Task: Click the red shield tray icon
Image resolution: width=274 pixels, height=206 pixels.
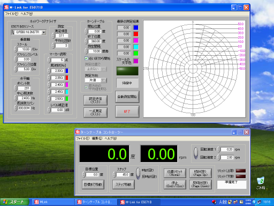Action: [x=214, y=202]
